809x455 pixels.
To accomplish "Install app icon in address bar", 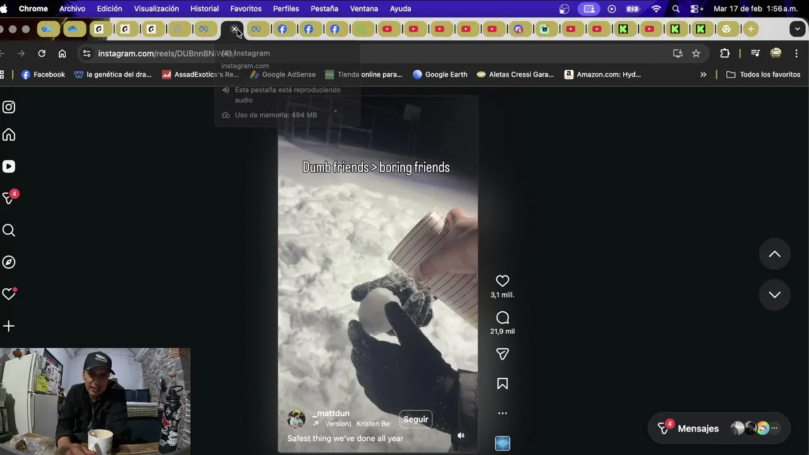I will click(x=678, y=54).
